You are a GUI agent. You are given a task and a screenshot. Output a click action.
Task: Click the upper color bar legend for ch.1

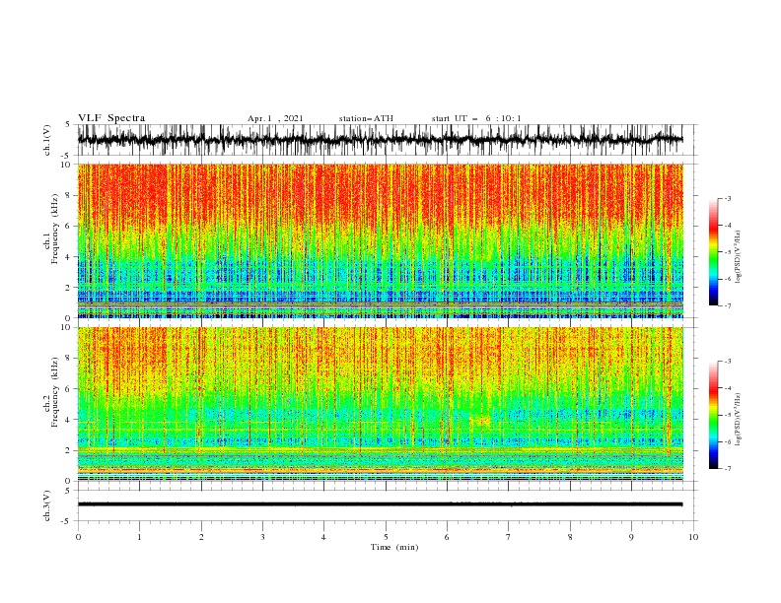click(x=714, y=252)
